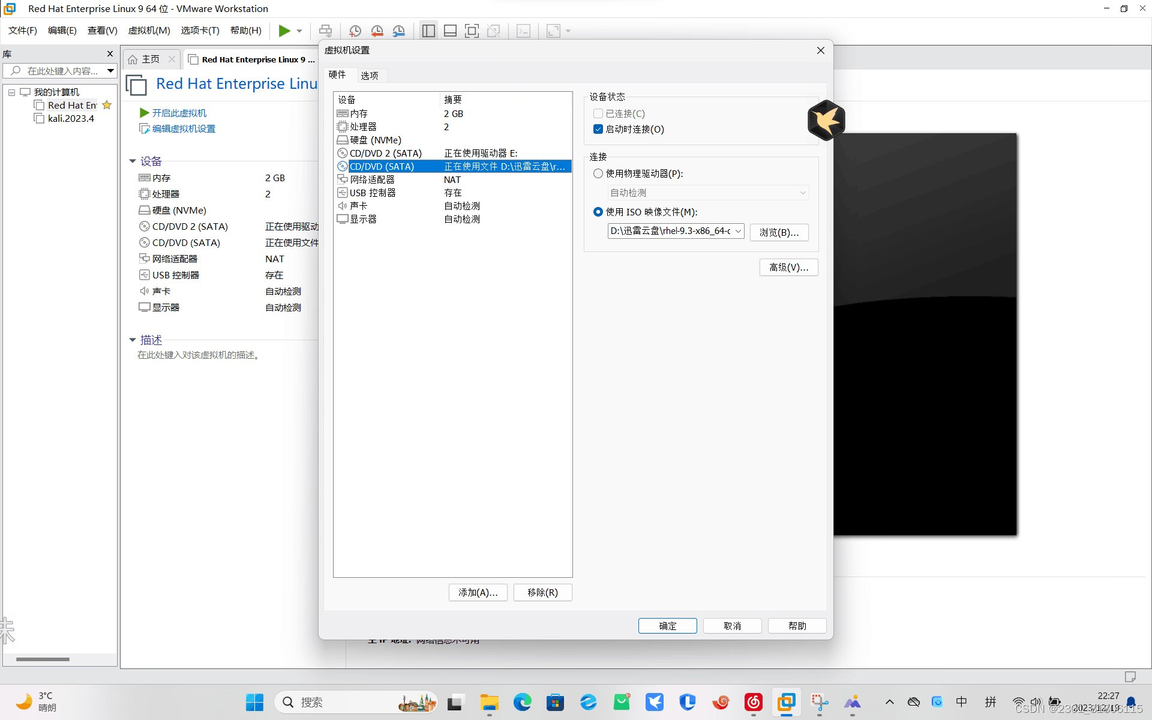Click the 高级(V)... button
The height and width of the screenshot is (720, 1152).
[x=788, y=267]
